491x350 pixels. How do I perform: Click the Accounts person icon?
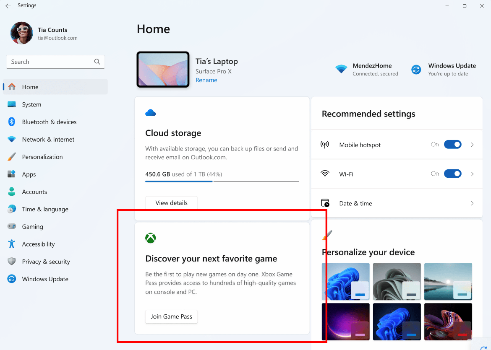(x=12, y=192)
